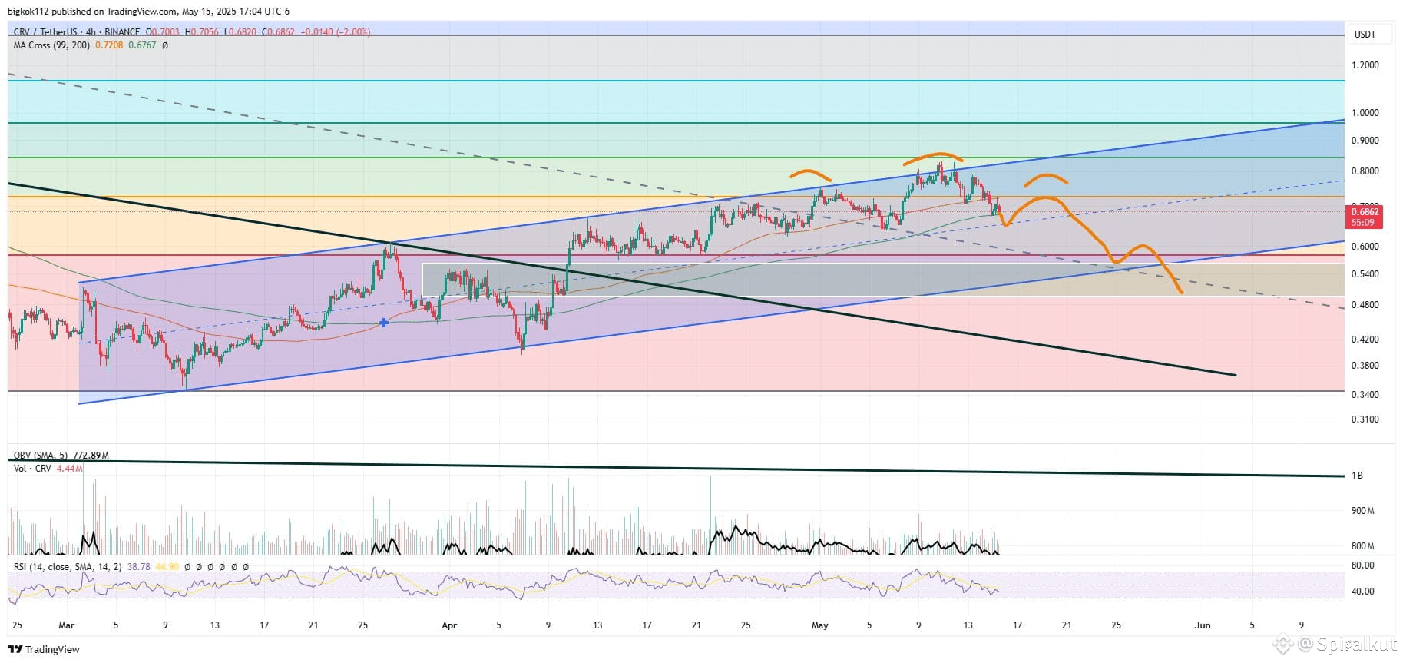Click the "CRV / TetherUS · 4h · BINANCE" symbol title
Viewport: 1403px width, 663px height.
77,32
